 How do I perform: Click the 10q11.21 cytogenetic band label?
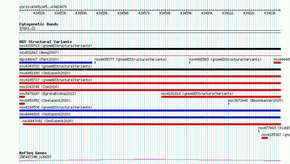[27, 28]
